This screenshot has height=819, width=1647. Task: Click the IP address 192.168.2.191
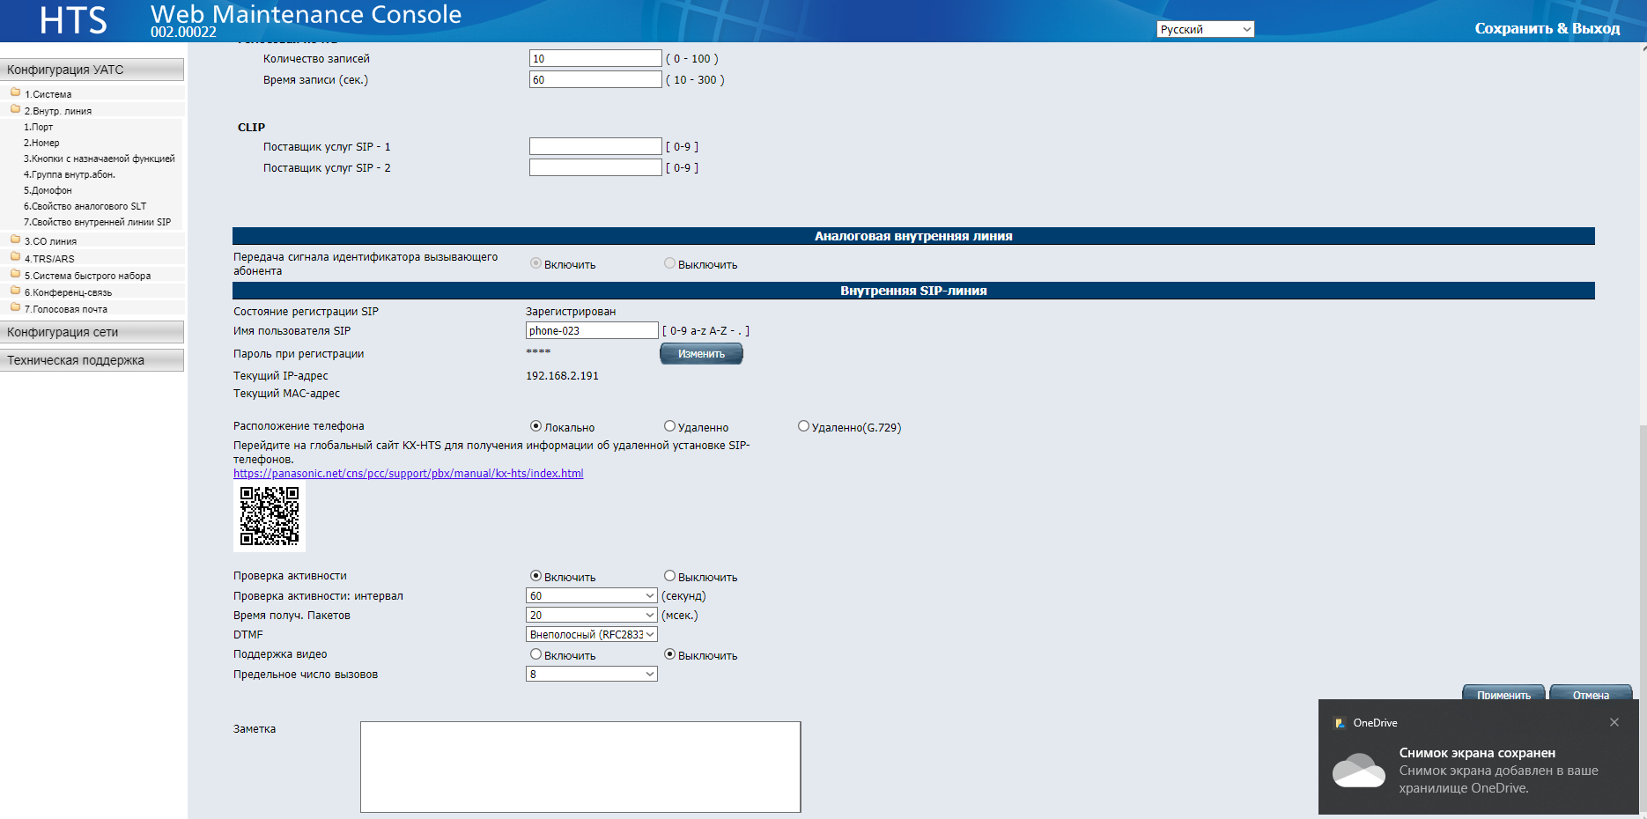click(562, 375)
